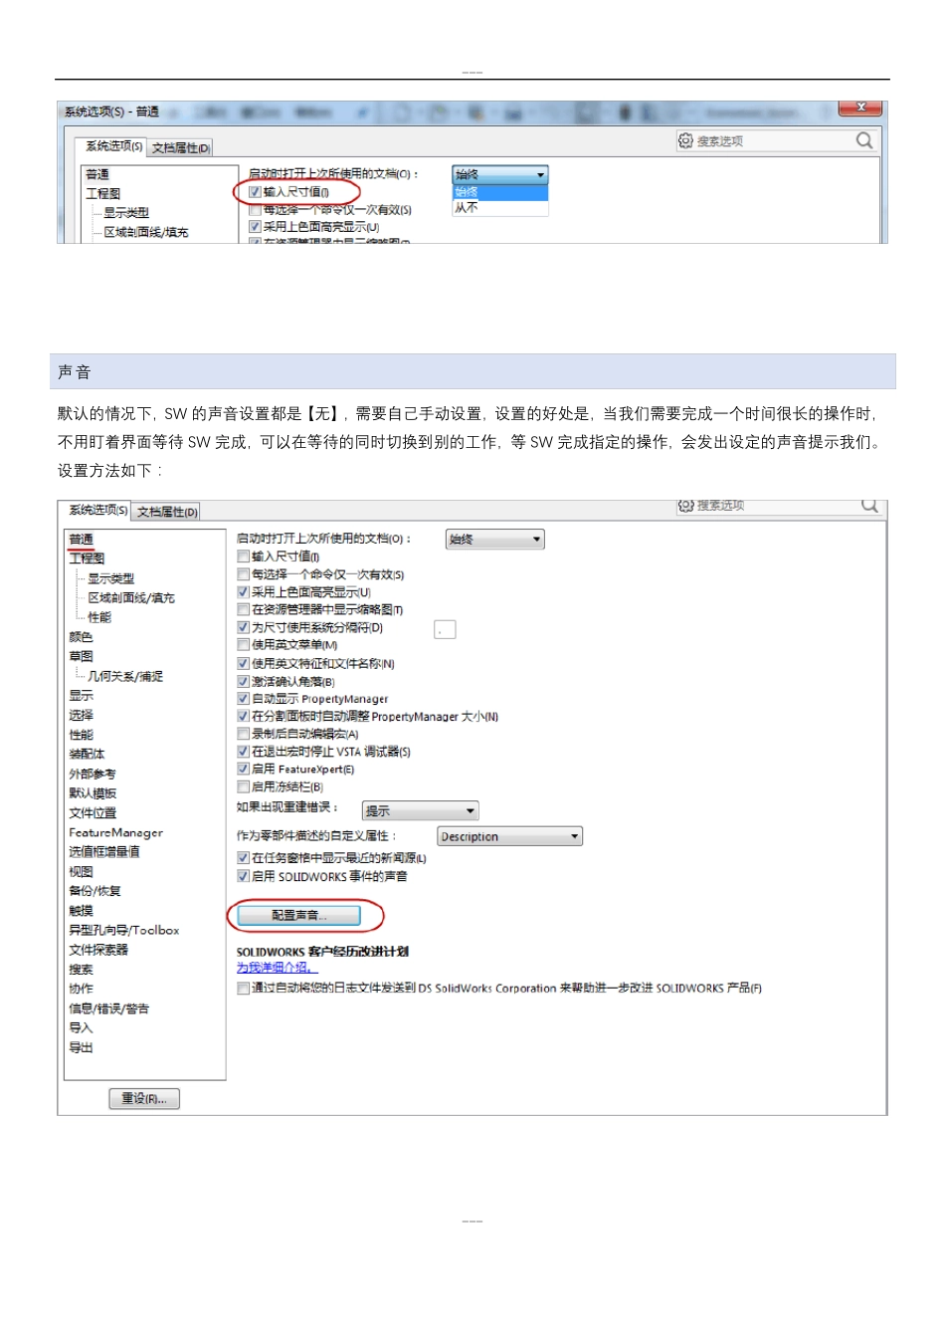The width and height of the screenshot is (945, 1338).
Task: Click the 搜索选项 search field in top screenshot
Action: pyautogui.click(x=776, y=140)
